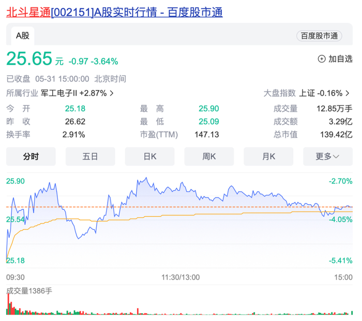The image size is (362, 321).
Task: Click the 总市值 value 139.42亿
Action: coord(336,134)
